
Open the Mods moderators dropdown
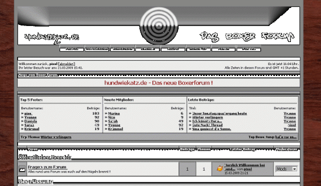pyautogui.click(x=286, y=169)
